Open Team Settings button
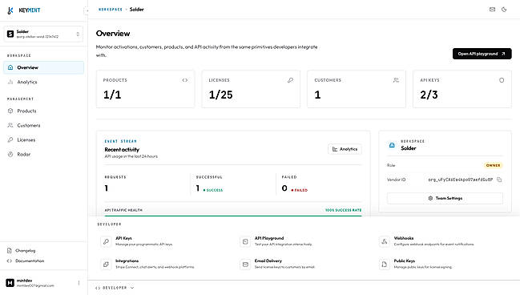This screenshot has height=295, width=520. [445, 198]
